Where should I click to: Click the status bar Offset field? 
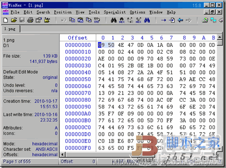coord(78,161)
